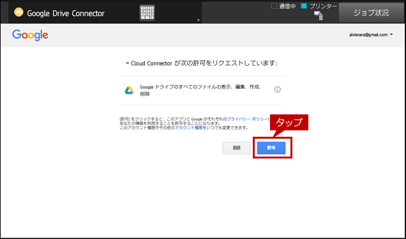Open the numeric keypad icon
Viewport: 406px width, 239px height.
pos(147,13)
